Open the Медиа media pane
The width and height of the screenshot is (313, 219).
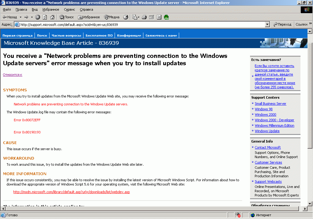[x=112, y=17]
